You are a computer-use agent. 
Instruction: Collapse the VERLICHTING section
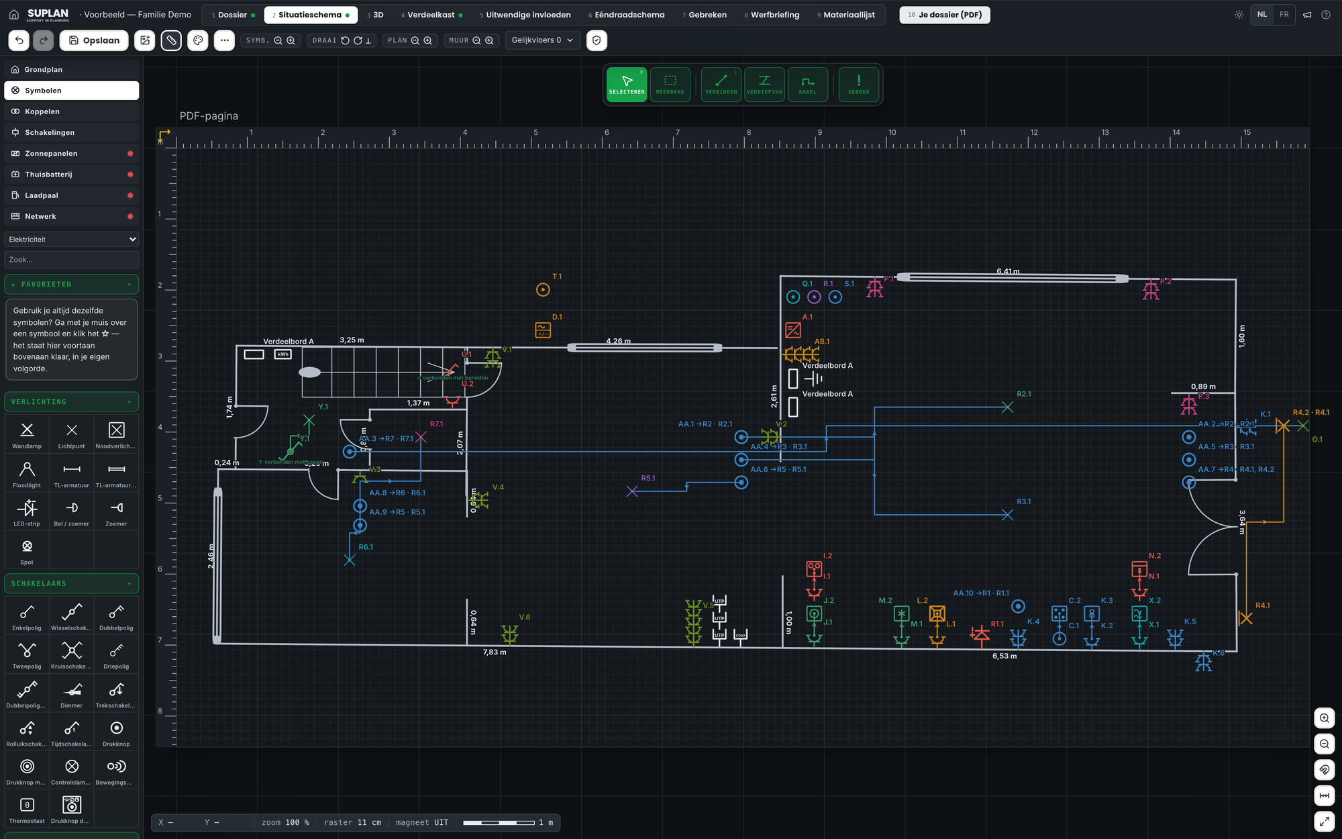[x=72, y=402]
